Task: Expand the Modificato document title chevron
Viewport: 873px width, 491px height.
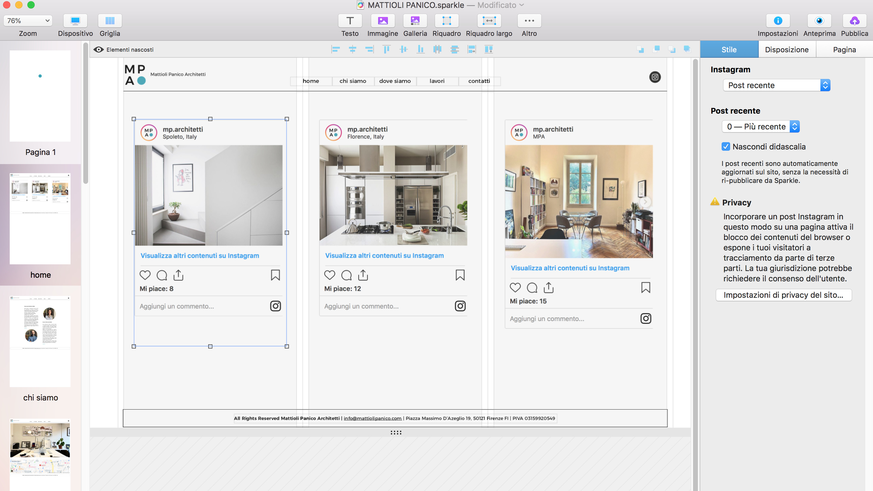Action: pyautogui.click(x=522, y=5)
